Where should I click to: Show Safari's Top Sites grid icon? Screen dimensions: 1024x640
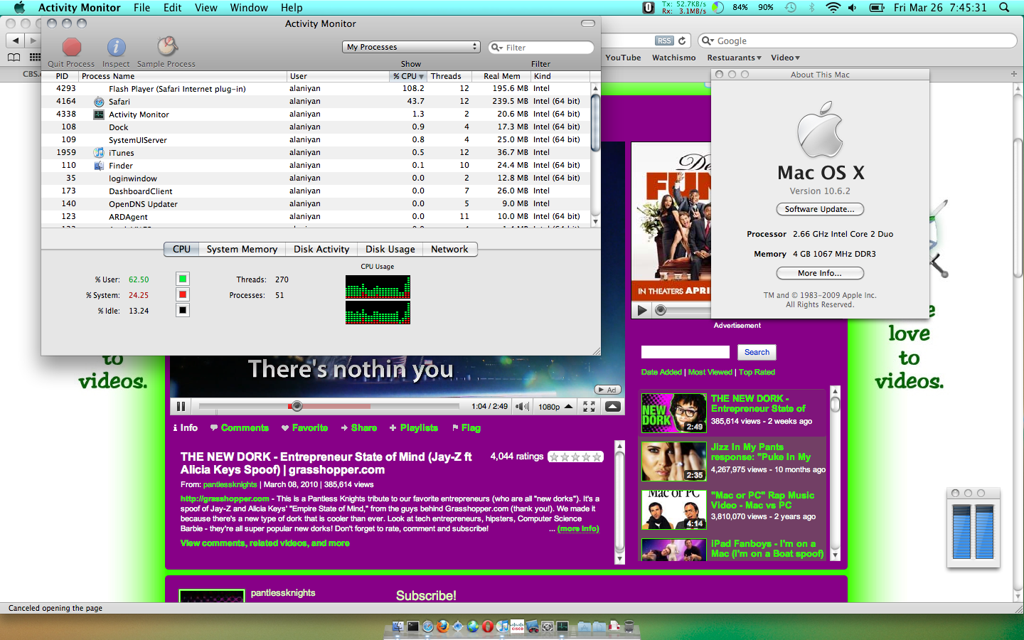[x=35, y=58]
